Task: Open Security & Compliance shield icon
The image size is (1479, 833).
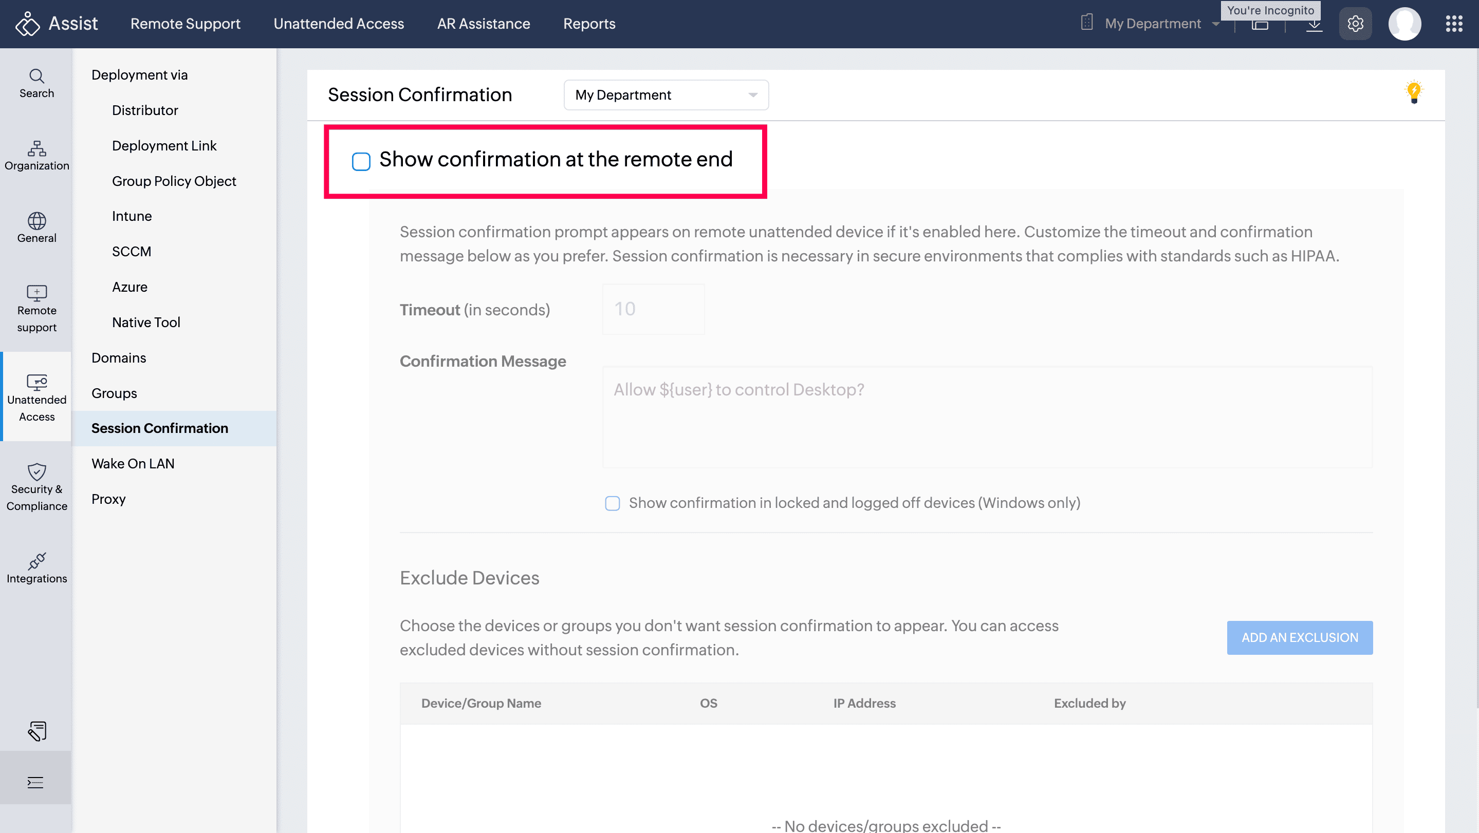Action: (37, 487)
